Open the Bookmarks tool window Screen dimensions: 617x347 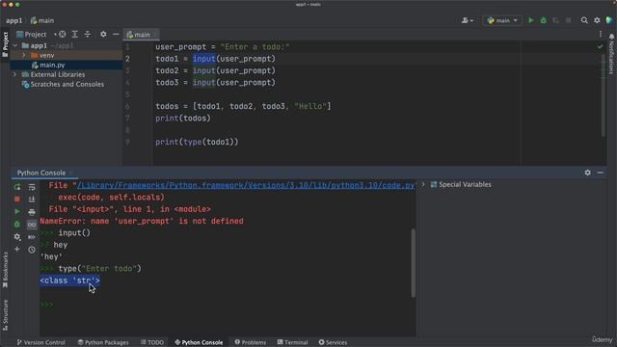coord(5,270)
